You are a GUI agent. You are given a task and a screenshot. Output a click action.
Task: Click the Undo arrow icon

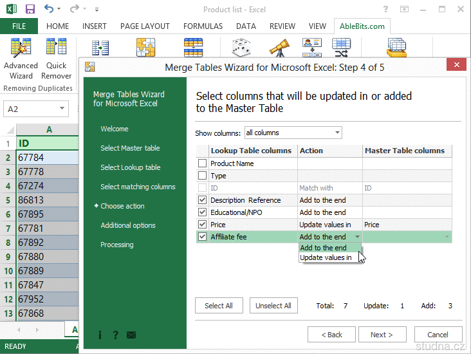(50, 10)
